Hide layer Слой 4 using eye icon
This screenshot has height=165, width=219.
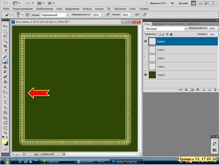click(x=145, y=42)
